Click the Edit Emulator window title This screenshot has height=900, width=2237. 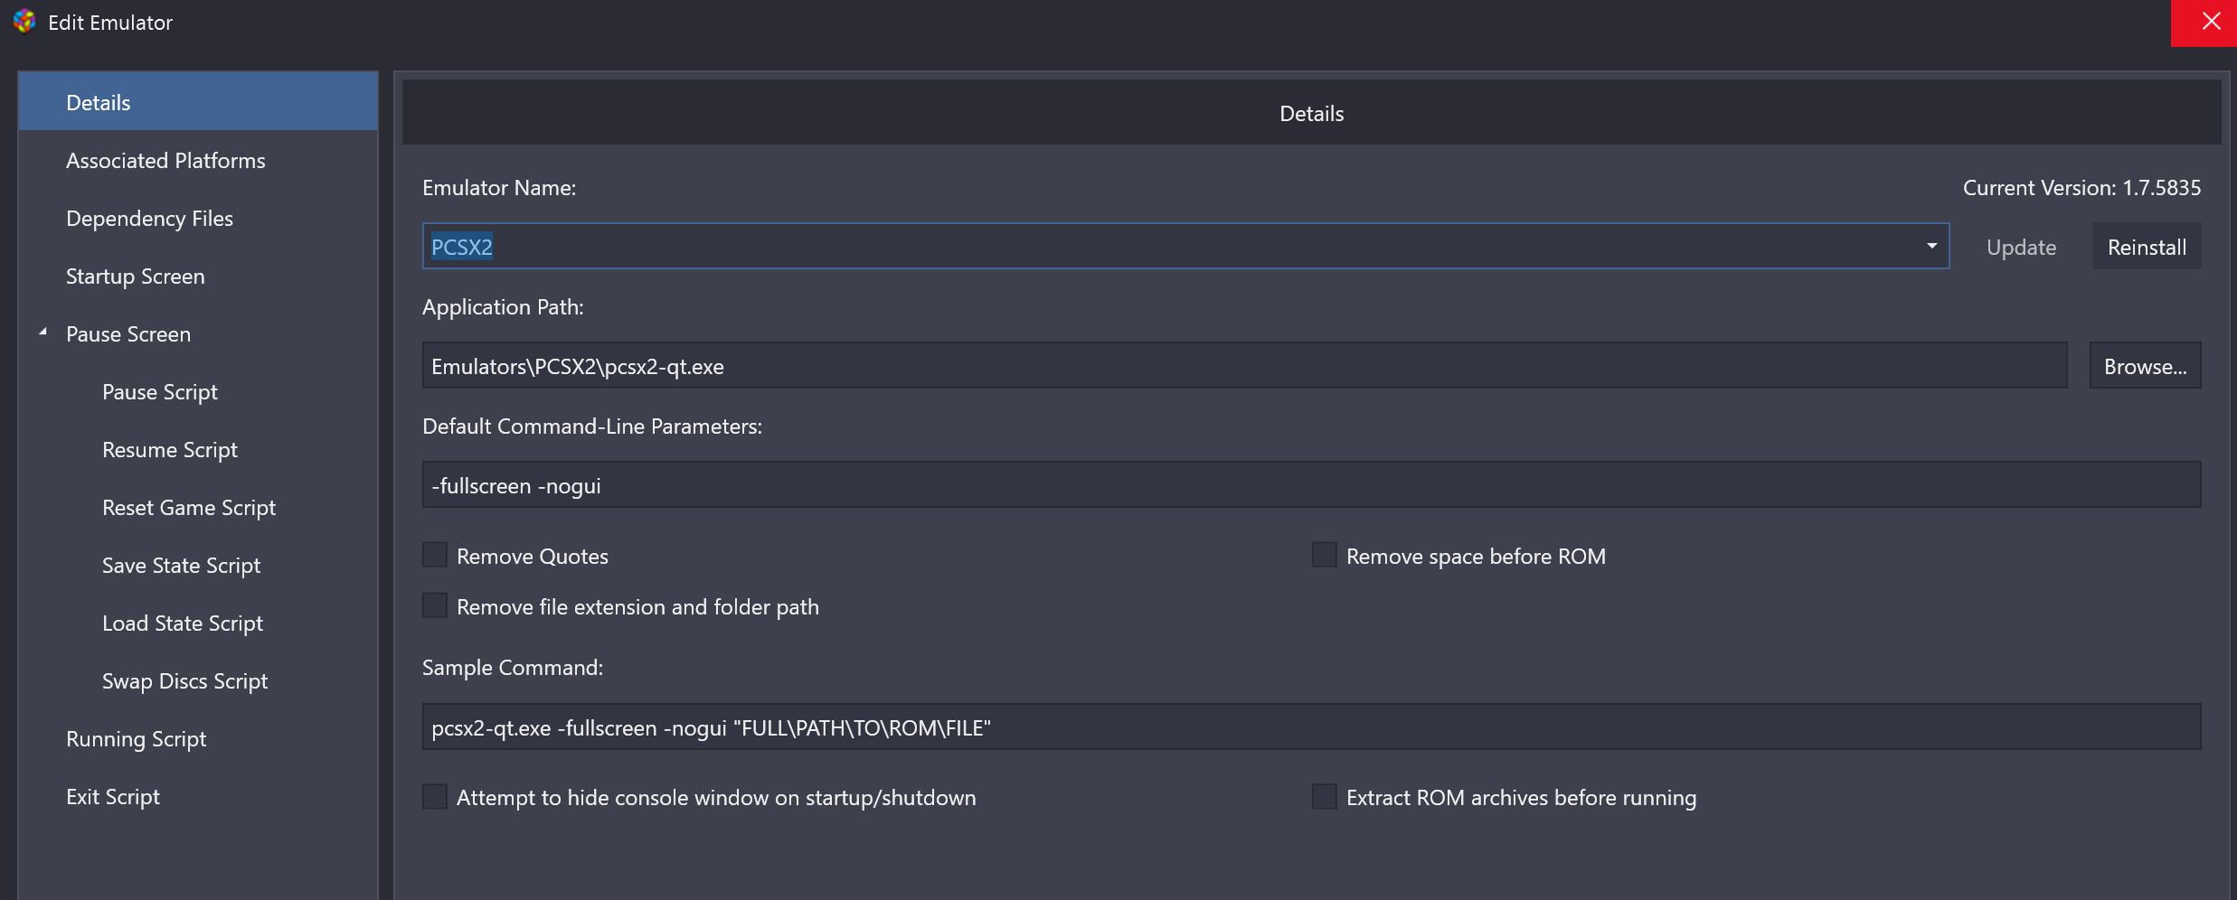click(x=110, y=23)
